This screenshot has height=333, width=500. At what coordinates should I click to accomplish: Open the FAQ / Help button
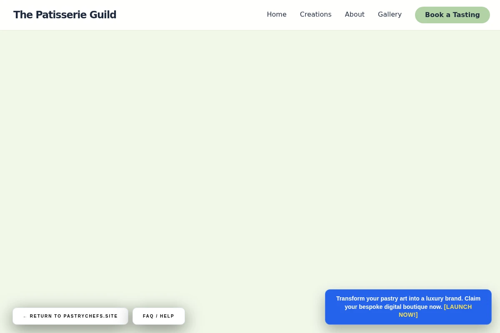point(159,316)
